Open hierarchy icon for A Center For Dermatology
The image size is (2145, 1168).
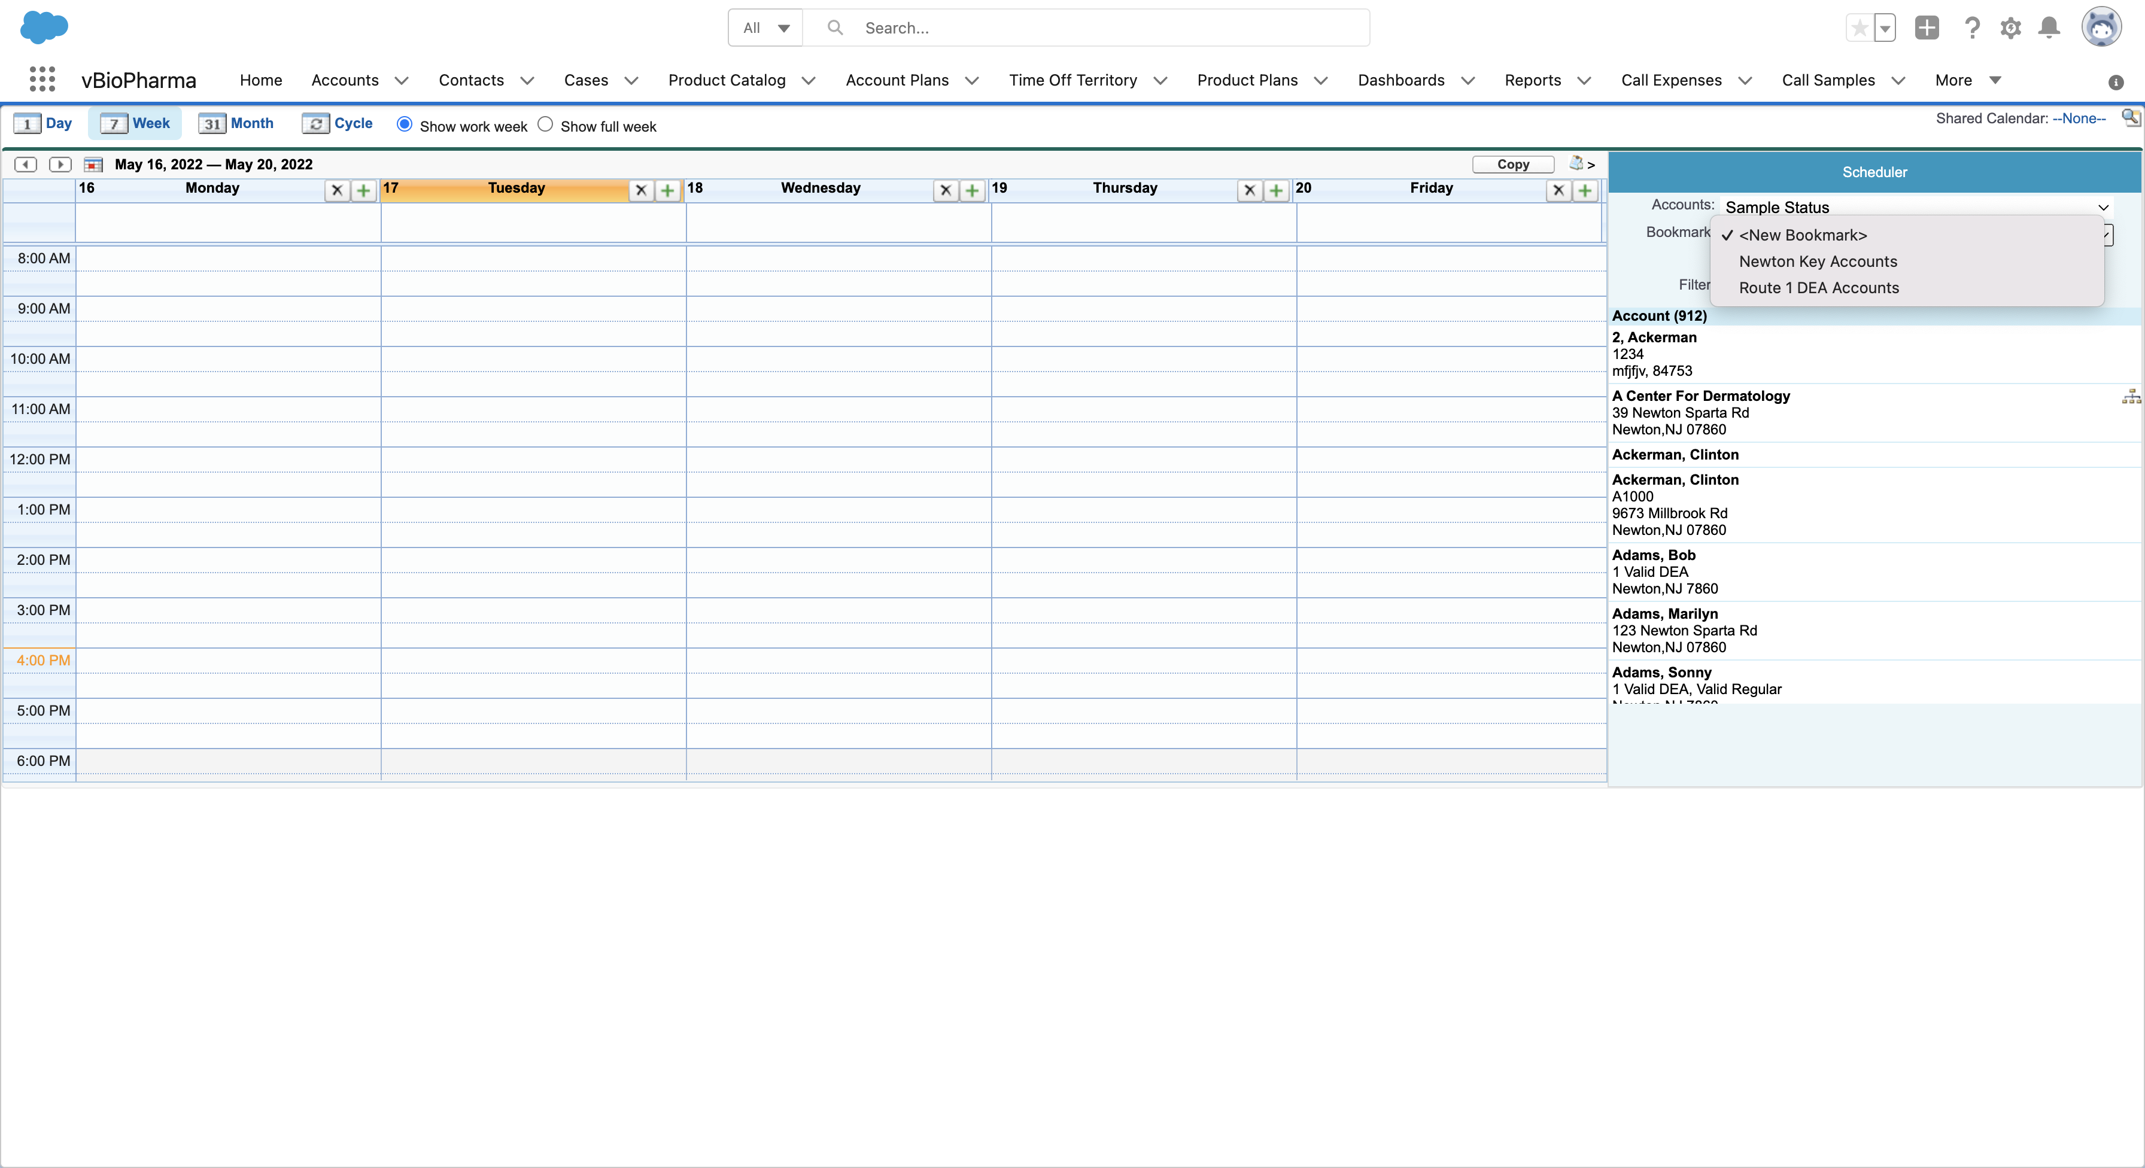(2131, 396)
